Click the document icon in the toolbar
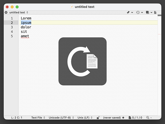The height and width of the screenshot is (124, 165). pyautogui.click(x=155, y=12)
